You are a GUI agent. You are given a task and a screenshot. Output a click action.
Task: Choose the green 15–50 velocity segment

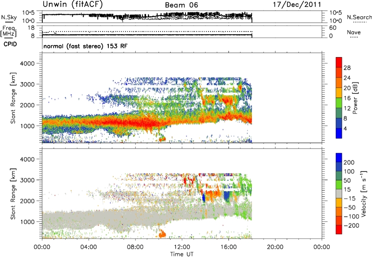point(339,185)
